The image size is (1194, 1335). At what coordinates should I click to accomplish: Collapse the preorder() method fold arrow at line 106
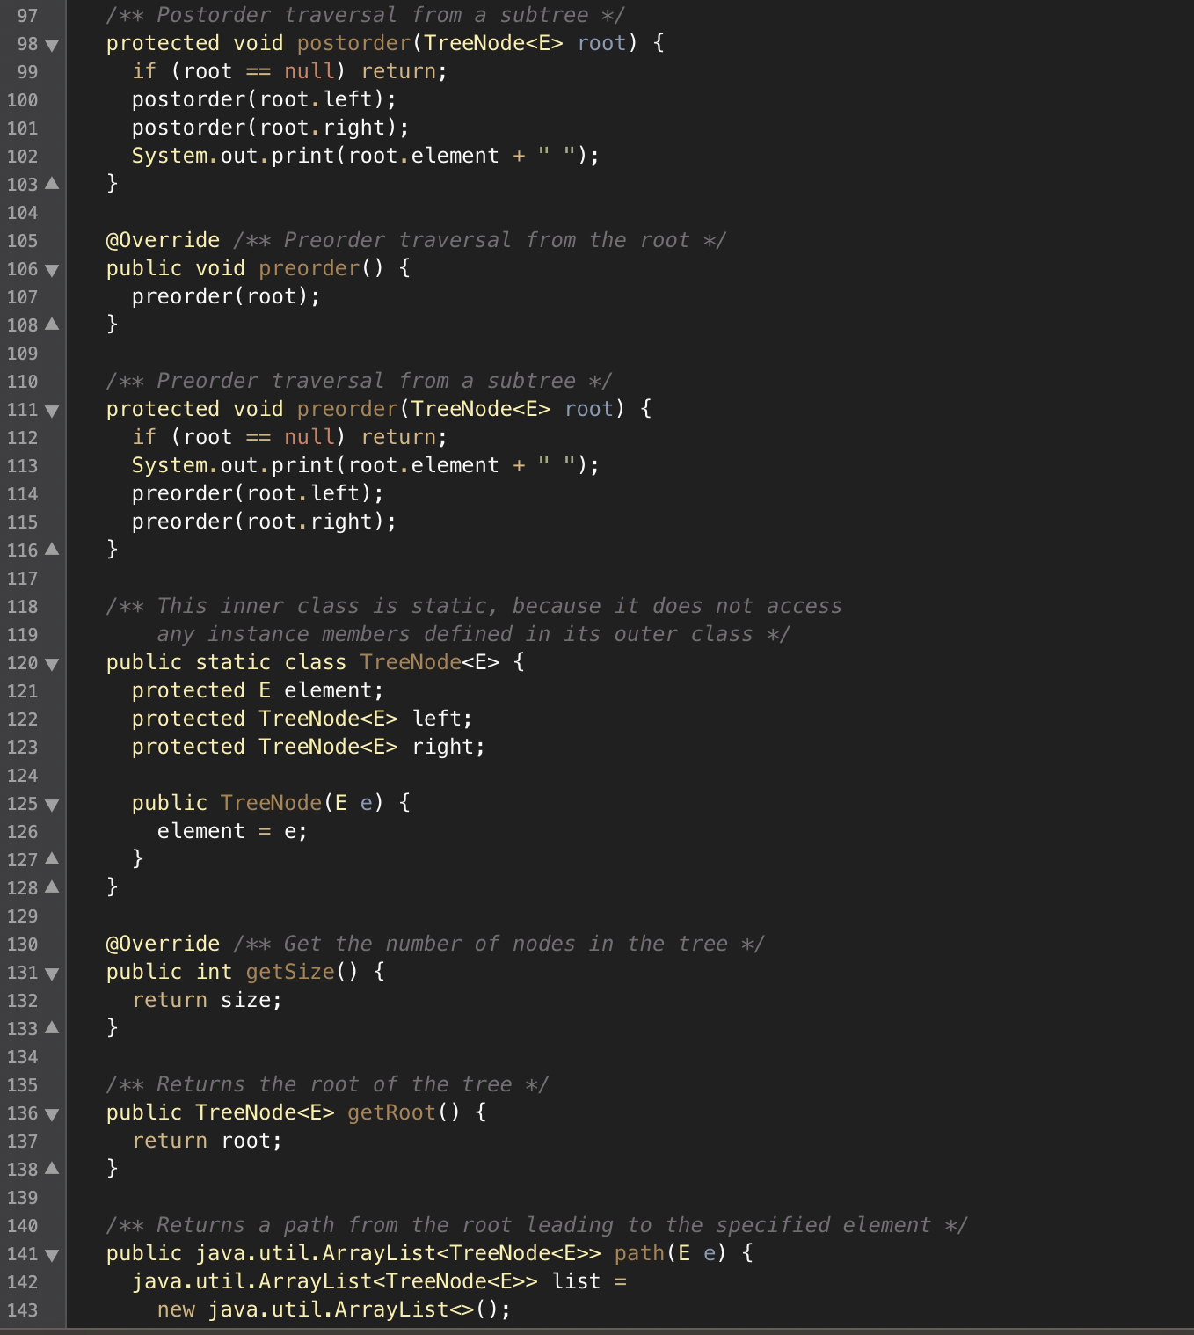52,270
